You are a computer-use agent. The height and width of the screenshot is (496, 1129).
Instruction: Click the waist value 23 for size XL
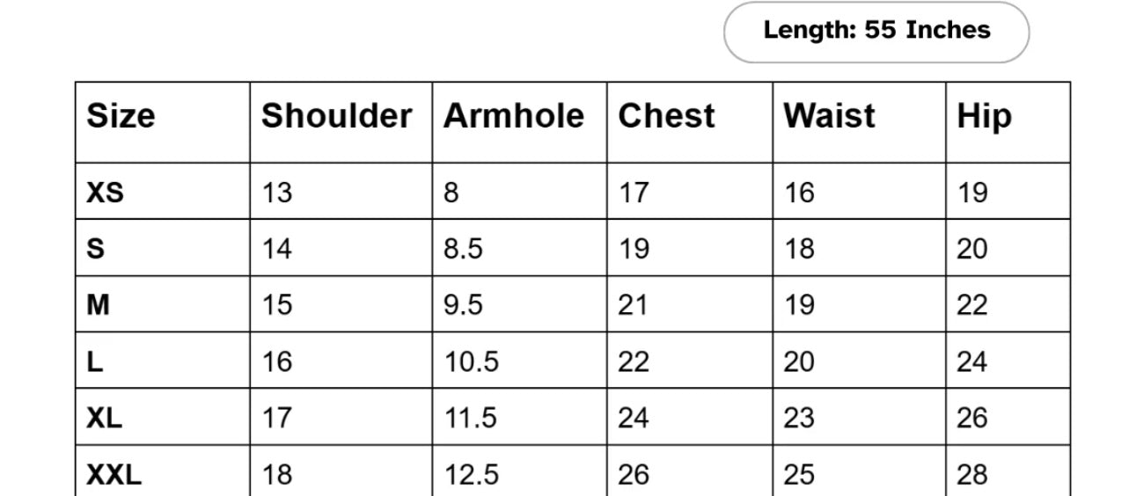tap(799, 418)
